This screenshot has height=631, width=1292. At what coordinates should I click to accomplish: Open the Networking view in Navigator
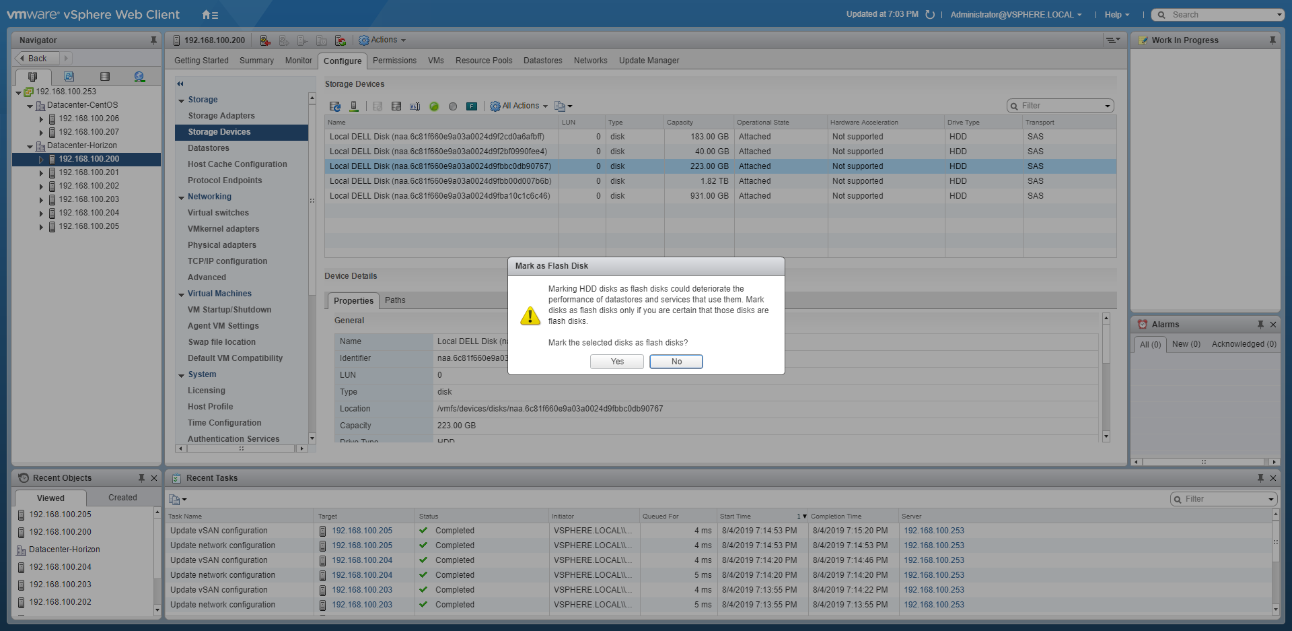(139, 77)
